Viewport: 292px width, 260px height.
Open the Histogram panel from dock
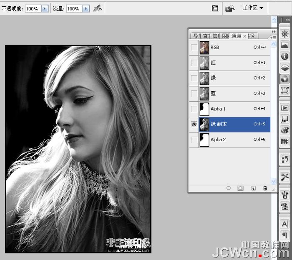(285, 45)
